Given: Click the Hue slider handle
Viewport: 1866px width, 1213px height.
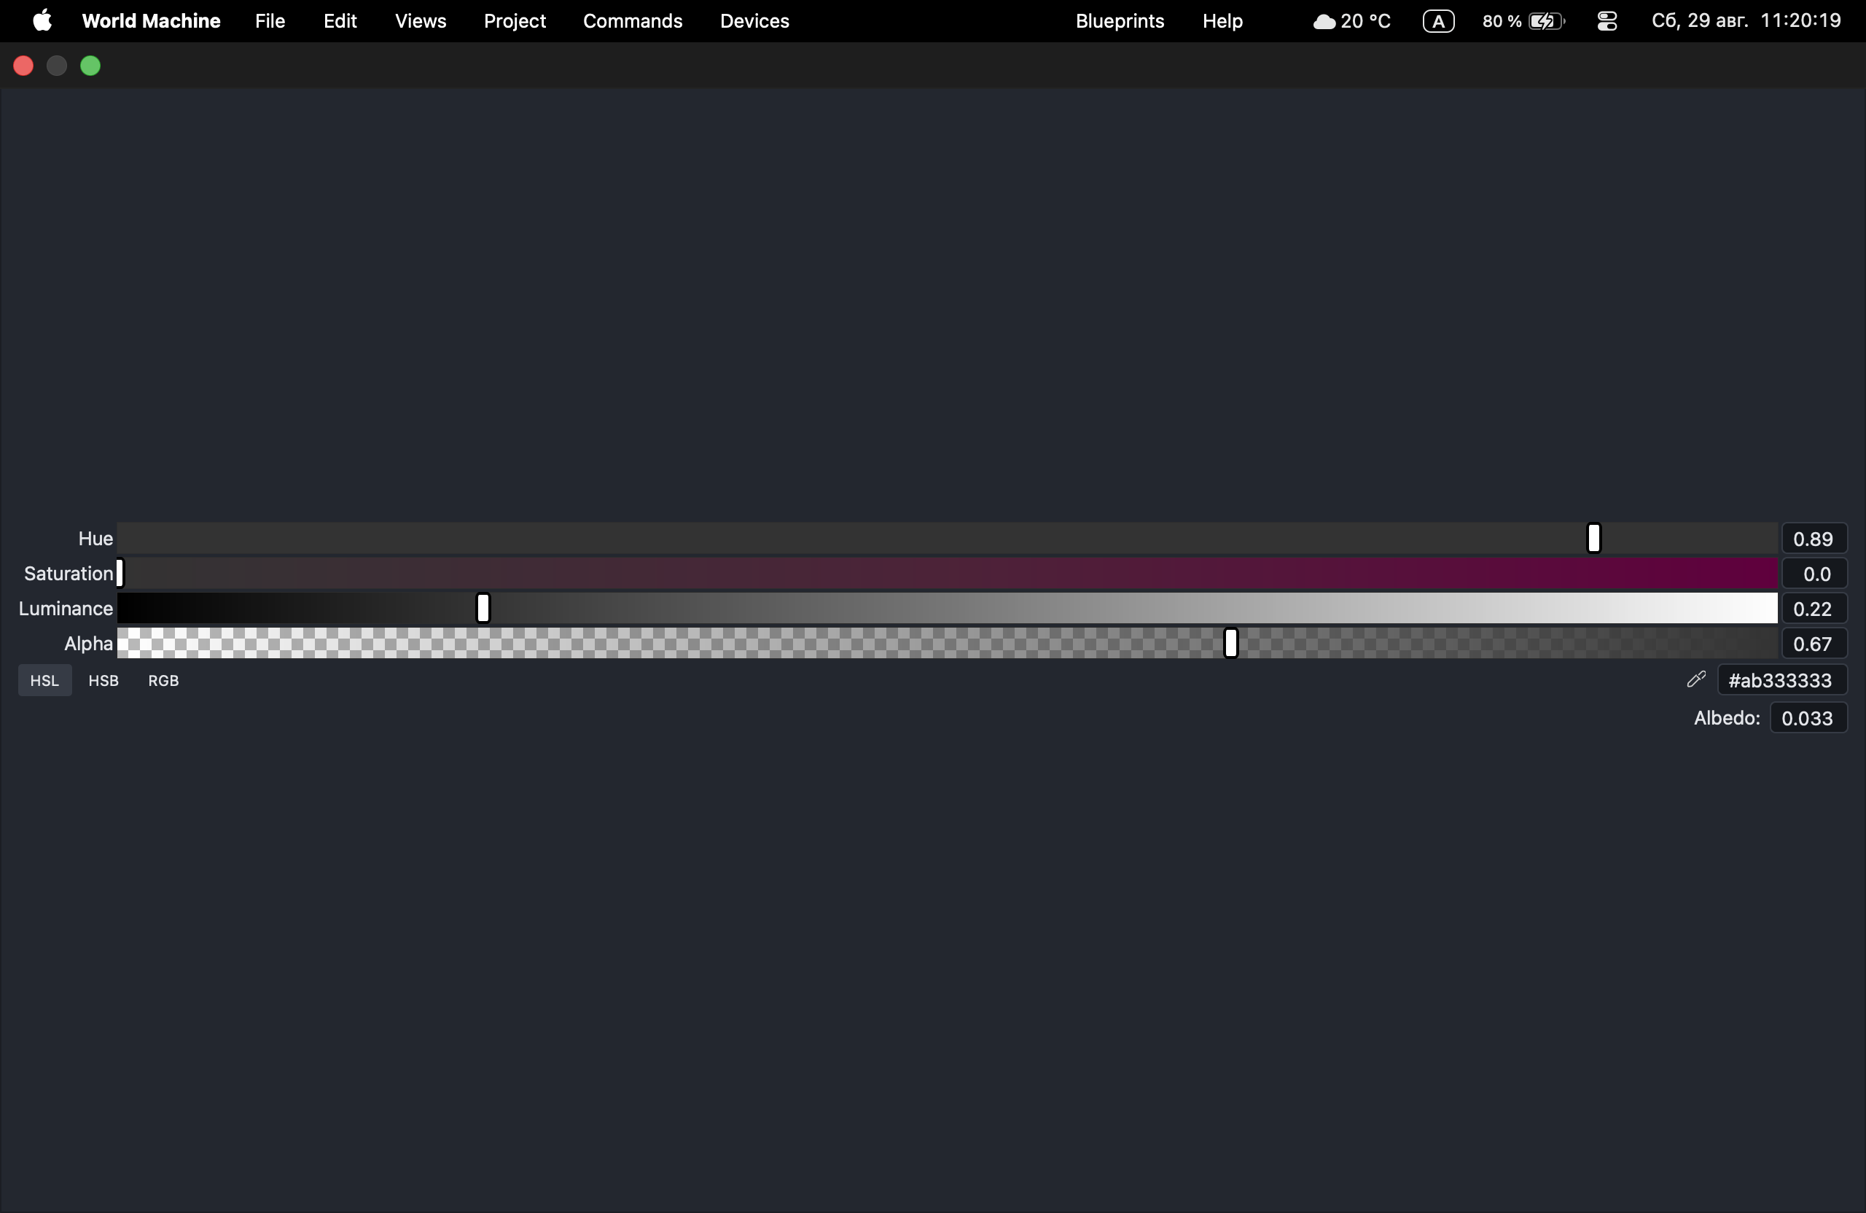Looking at the screenshot, I should pos(1594,539).
